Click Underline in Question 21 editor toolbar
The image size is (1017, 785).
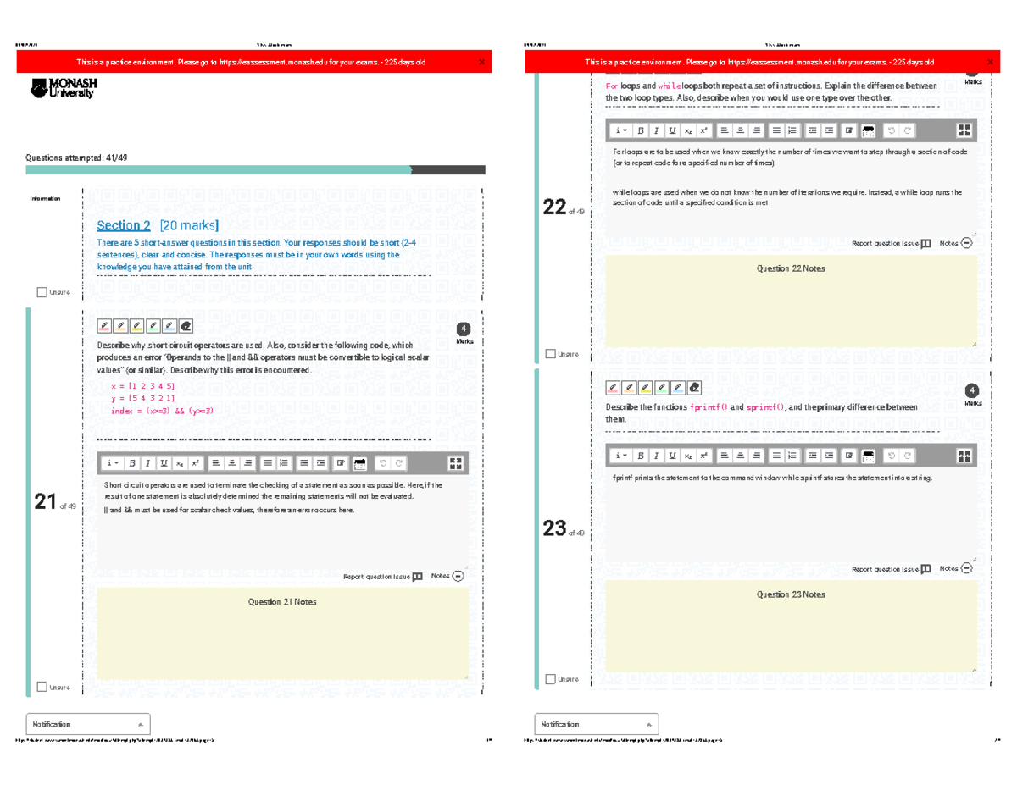pos(164,463)
